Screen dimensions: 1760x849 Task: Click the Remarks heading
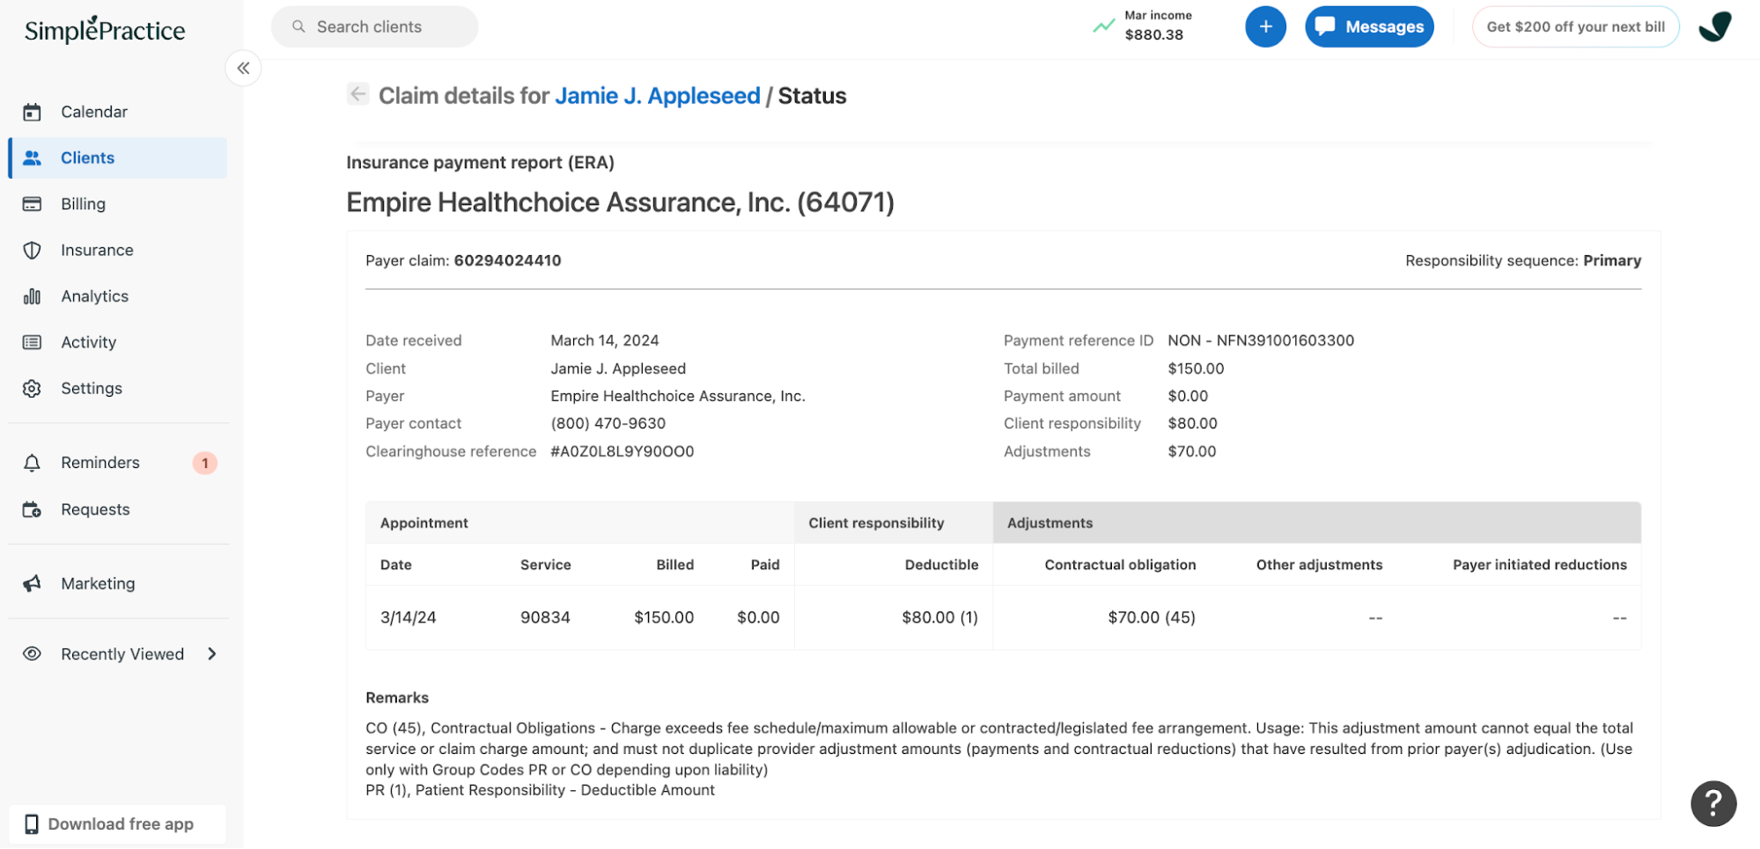pyautogui.click(x=397, y=698)
